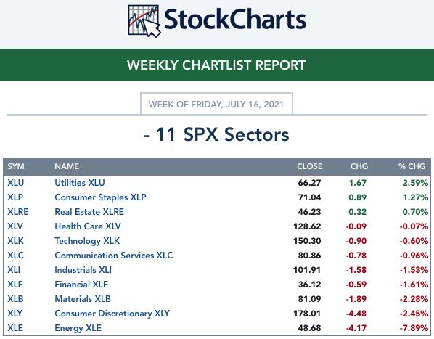Image resolution: width=434 pixels, height=339 pixels.
Task: Click the XLK ticker symbol
Action: (x=15, y=241)
